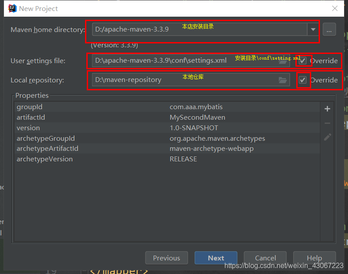Click the 1.0-SNAPSHOT value

point(194,128)
